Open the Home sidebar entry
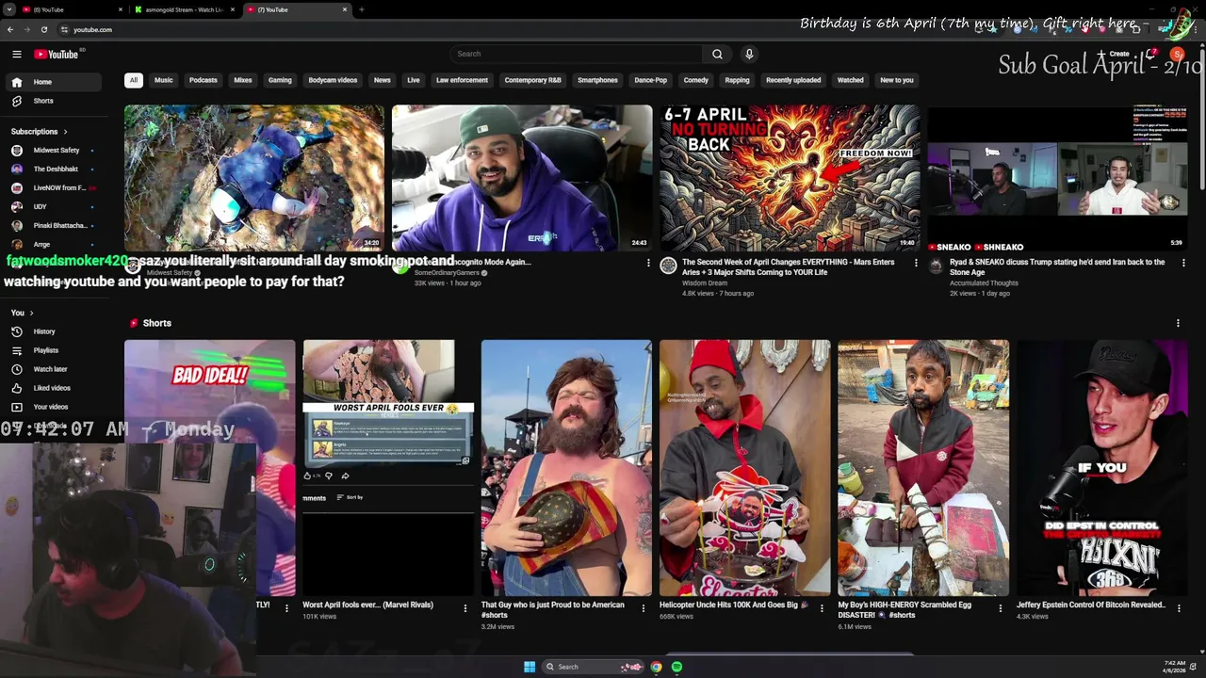 (x=53, y=82)
